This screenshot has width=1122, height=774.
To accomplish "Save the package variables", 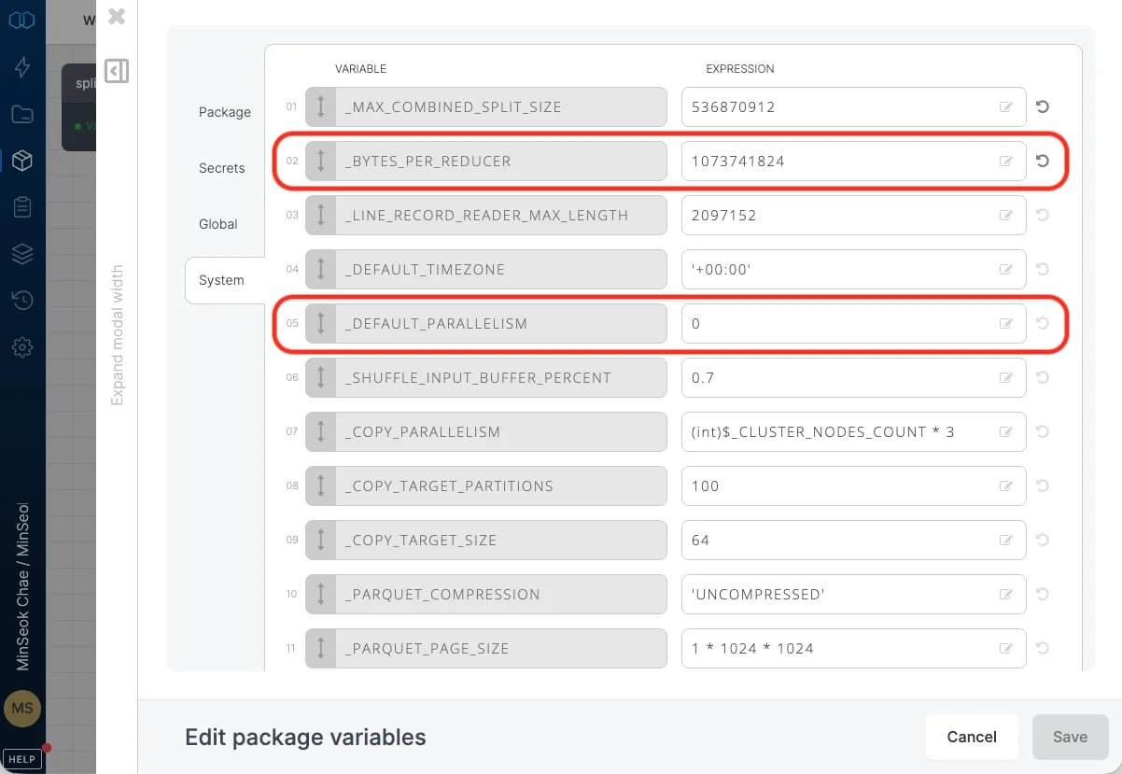I will (1070, 737).
